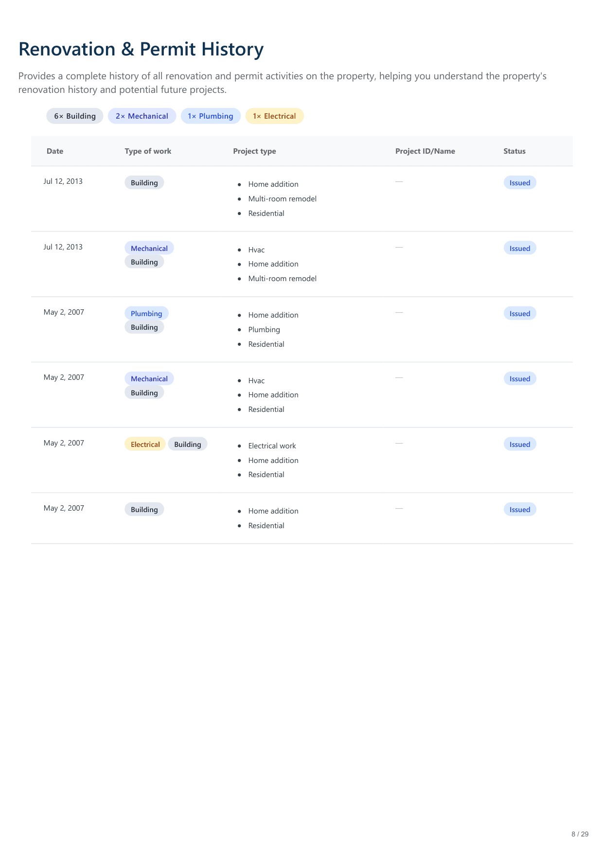Click the "Renovation & Permit History" heading
604x853 pixels.
[x=141, y=49]
